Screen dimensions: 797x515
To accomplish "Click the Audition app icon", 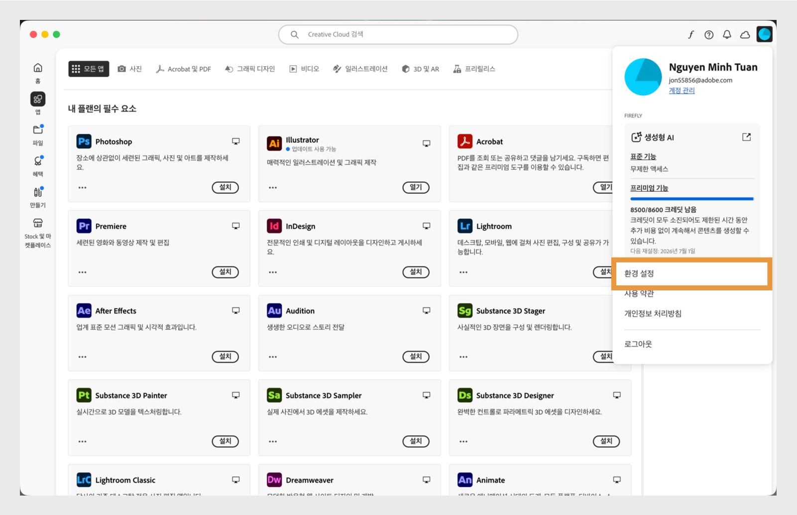I will (274, 311).
